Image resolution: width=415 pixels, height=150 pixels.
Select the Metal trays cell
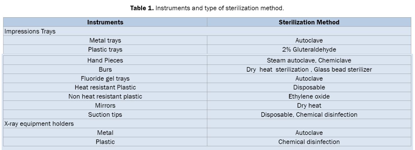pyautogui.click(x=105, y=41)
